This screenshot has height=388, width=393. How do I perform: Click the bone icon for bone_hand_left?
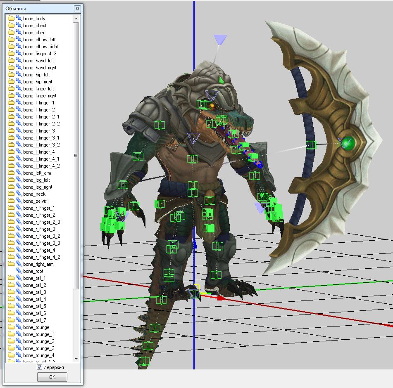pos(19,61)
